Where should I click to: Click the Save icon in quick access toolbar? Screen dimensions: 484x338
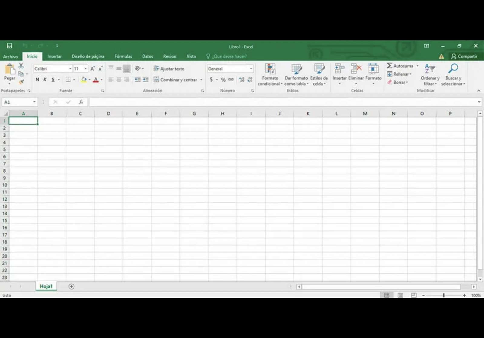tap(9, 46)
